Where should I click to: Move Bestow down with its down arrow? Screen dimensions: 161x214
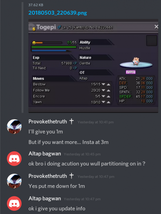(x=103, y=84)
